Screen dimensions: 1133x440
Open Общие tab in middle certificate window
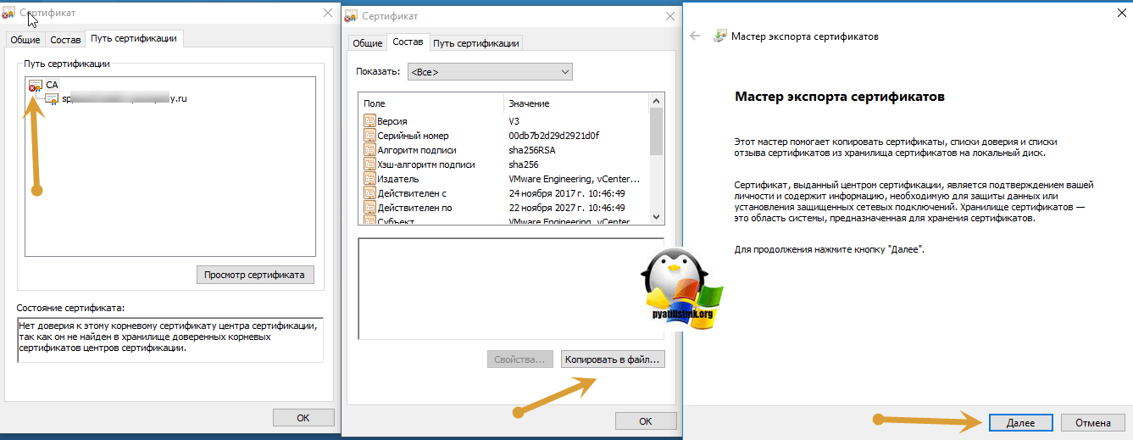point(368,43)
